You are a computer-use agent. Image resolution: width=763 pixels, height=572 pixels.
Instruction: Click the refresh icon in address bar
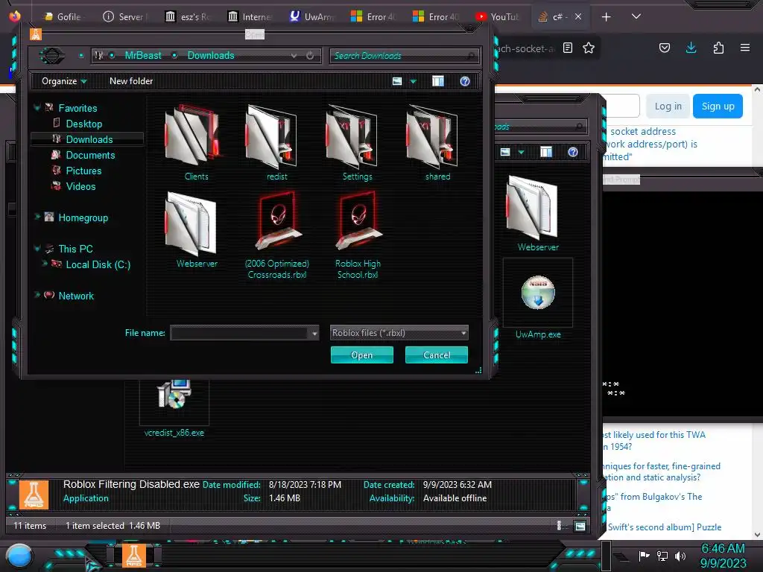pyautogui.click(x=310, y=55)
